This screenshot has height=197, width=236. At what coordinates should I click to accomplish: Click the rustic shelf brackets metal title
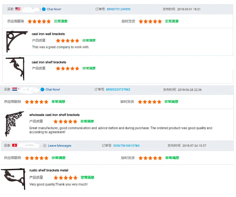(x=49, y=170)
